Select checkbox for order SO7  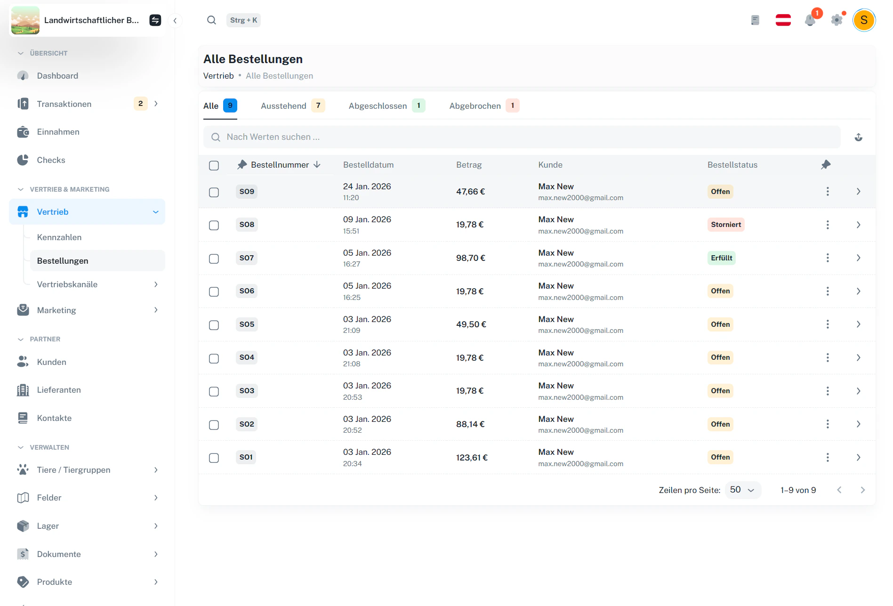tap(214, 259)
